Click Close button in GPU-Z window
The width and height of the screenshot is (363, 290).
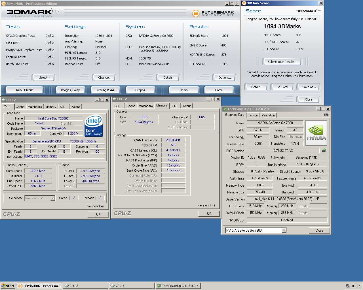[x=319, y=231]
